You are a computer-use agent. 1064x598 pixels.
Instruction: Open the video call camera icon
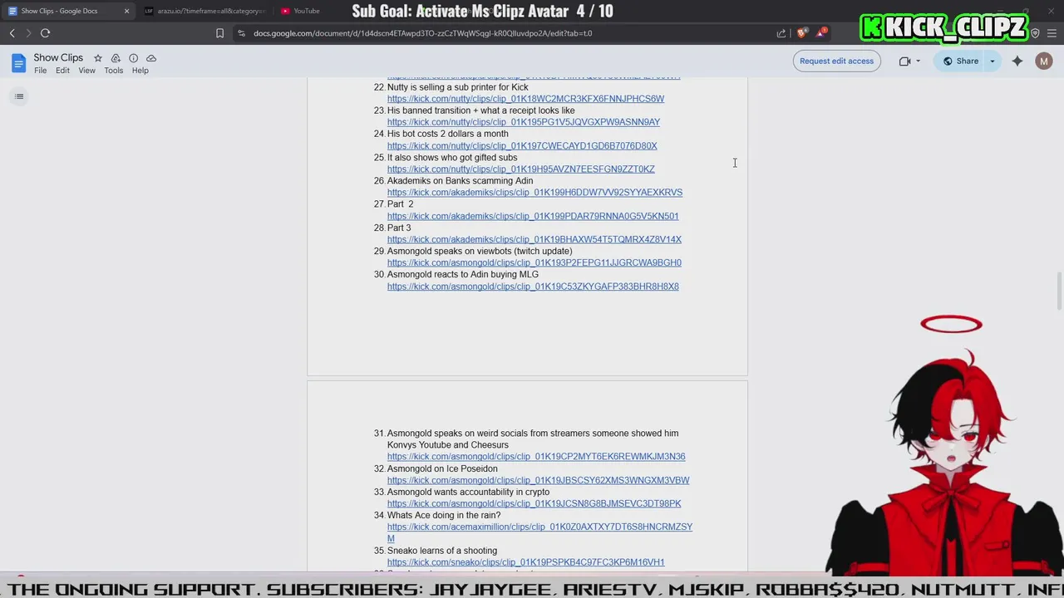pyautogui.click(x=905, y=61)
